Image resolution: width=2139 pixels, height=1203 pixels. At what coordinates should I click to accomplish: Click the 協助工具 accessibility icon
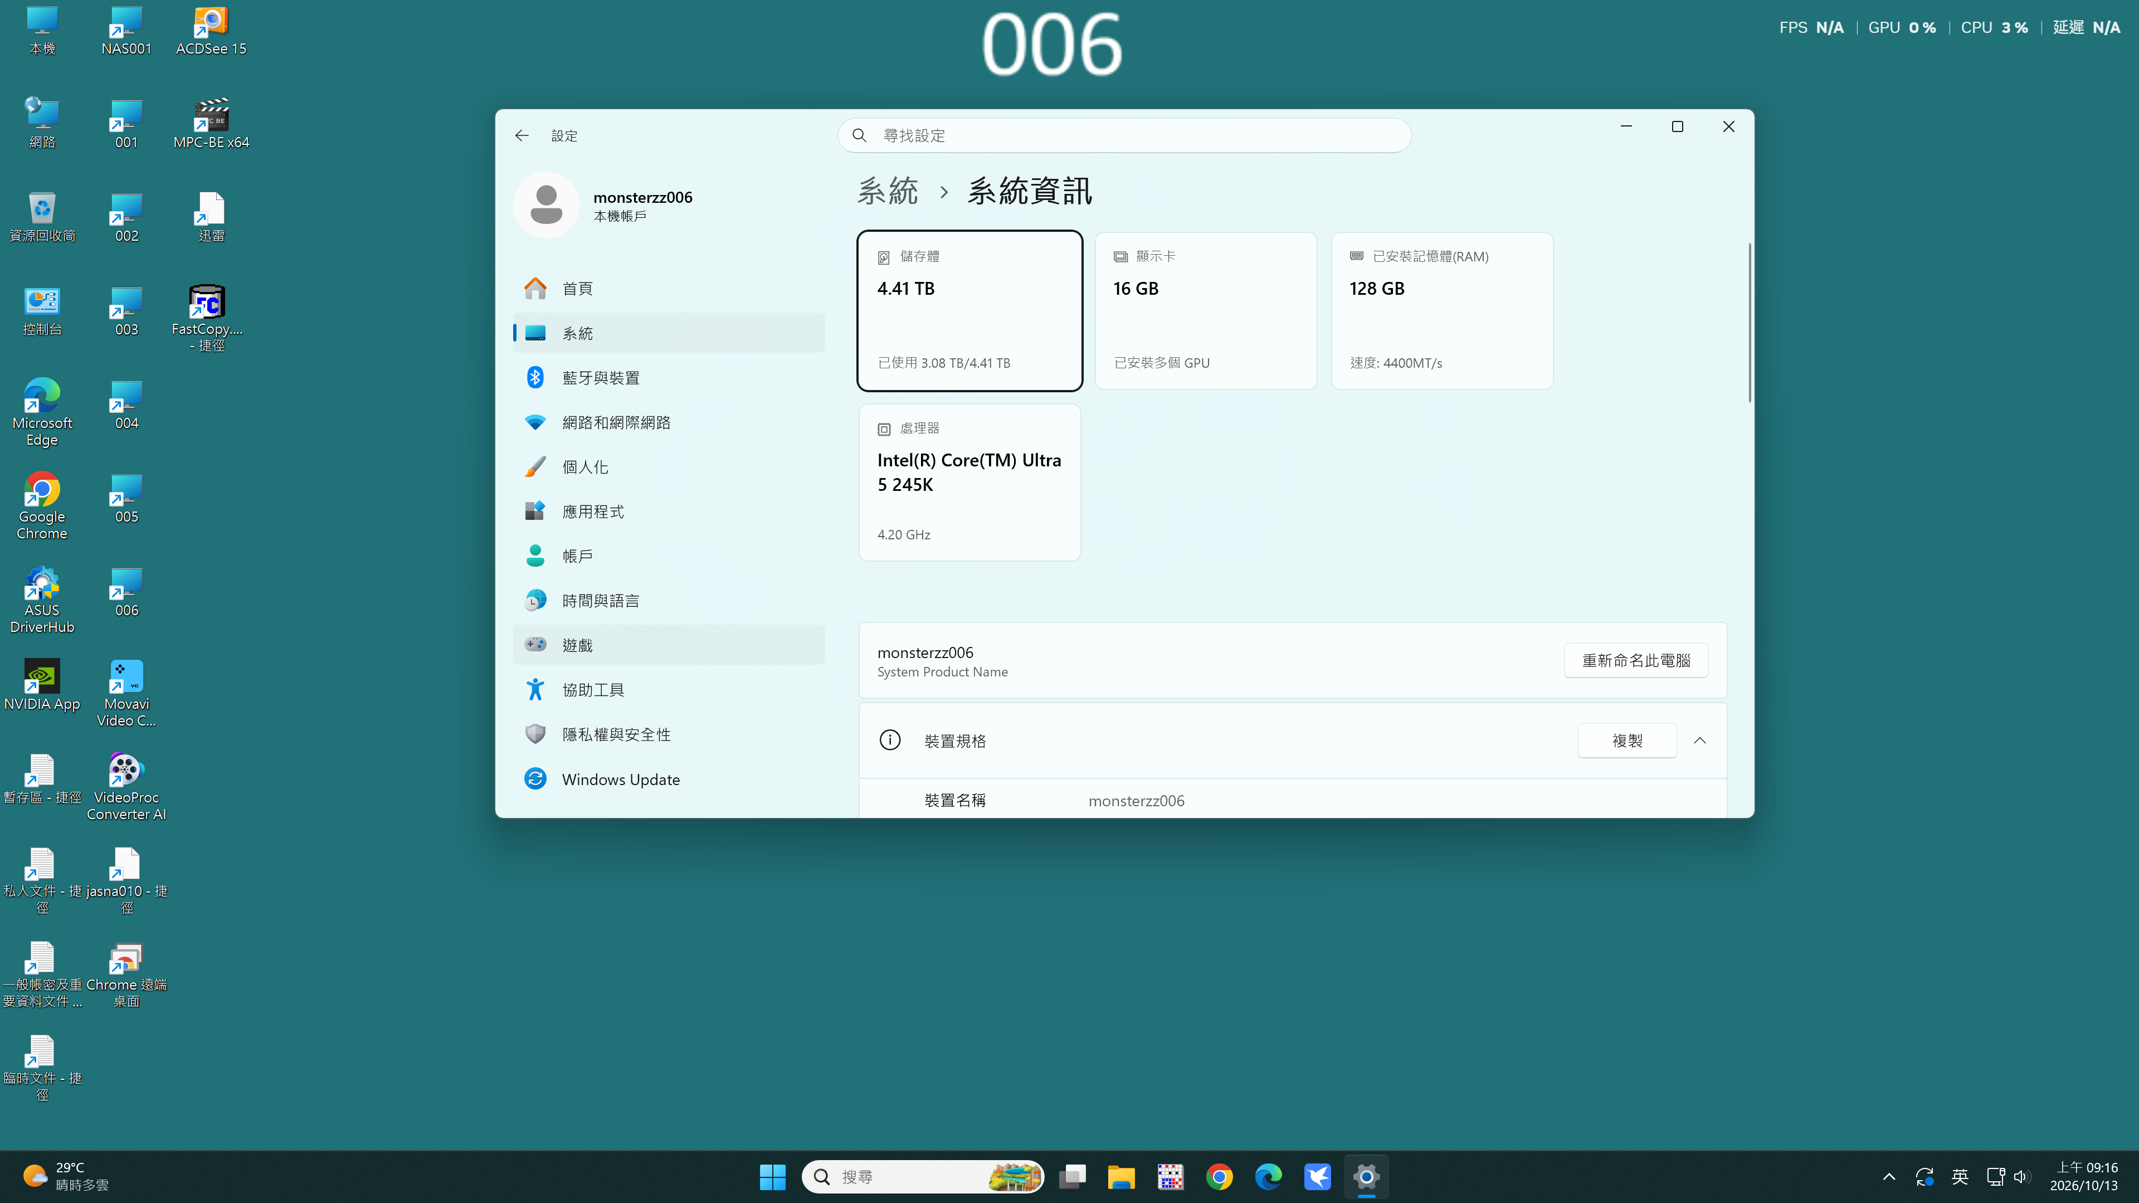tap(535, 689)
